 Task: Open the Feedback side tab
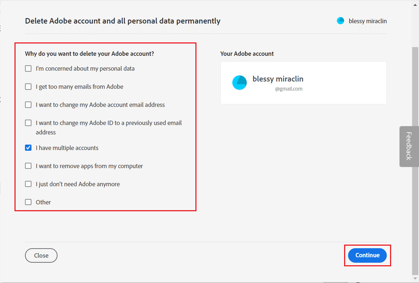[409, 146]
